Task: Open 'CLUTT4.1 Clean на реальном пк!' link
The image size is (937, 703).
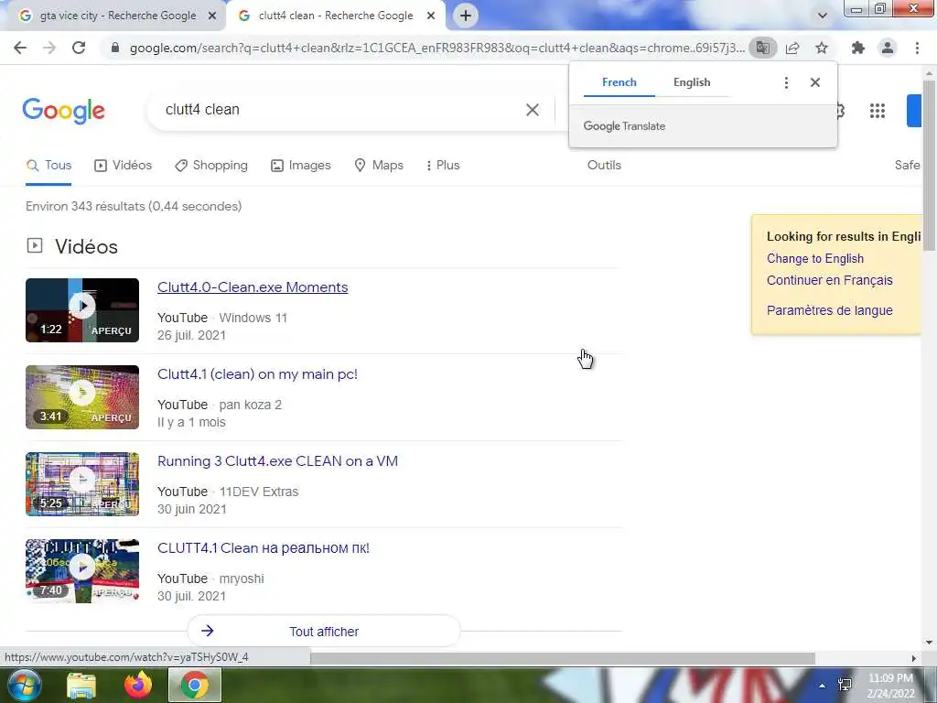Action: click(x=264, y=548)
